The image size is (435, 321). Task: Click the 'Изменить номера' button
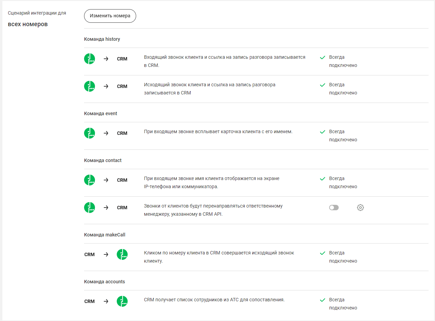coord(110,16)
